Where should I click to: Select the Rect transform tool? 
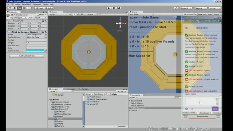click(x=29, y=8)
